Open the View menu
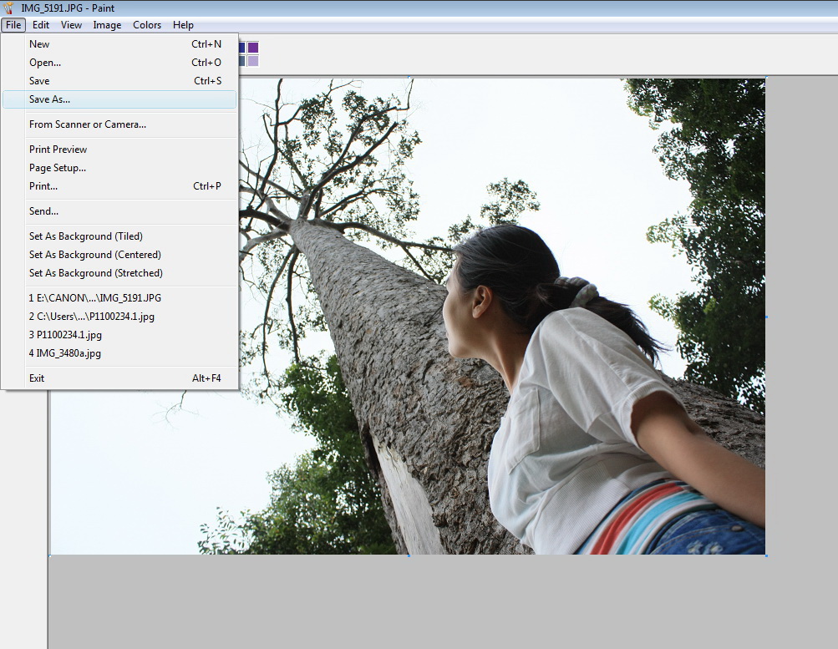The width and height of the screenshot is (838, 649). point(71,25)
